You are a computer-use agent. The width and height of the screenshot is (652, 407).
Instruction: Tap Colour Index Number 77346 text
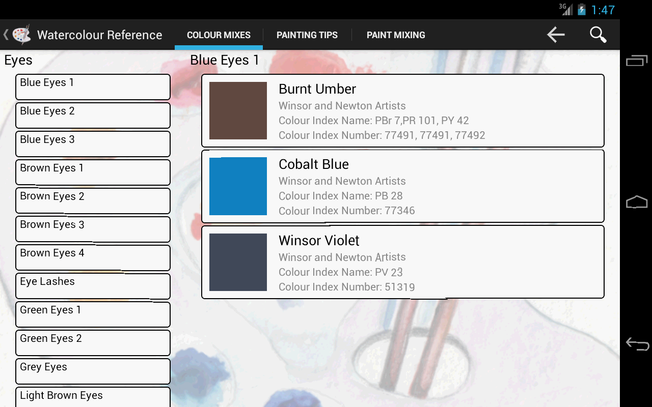[x=347, y=211]
